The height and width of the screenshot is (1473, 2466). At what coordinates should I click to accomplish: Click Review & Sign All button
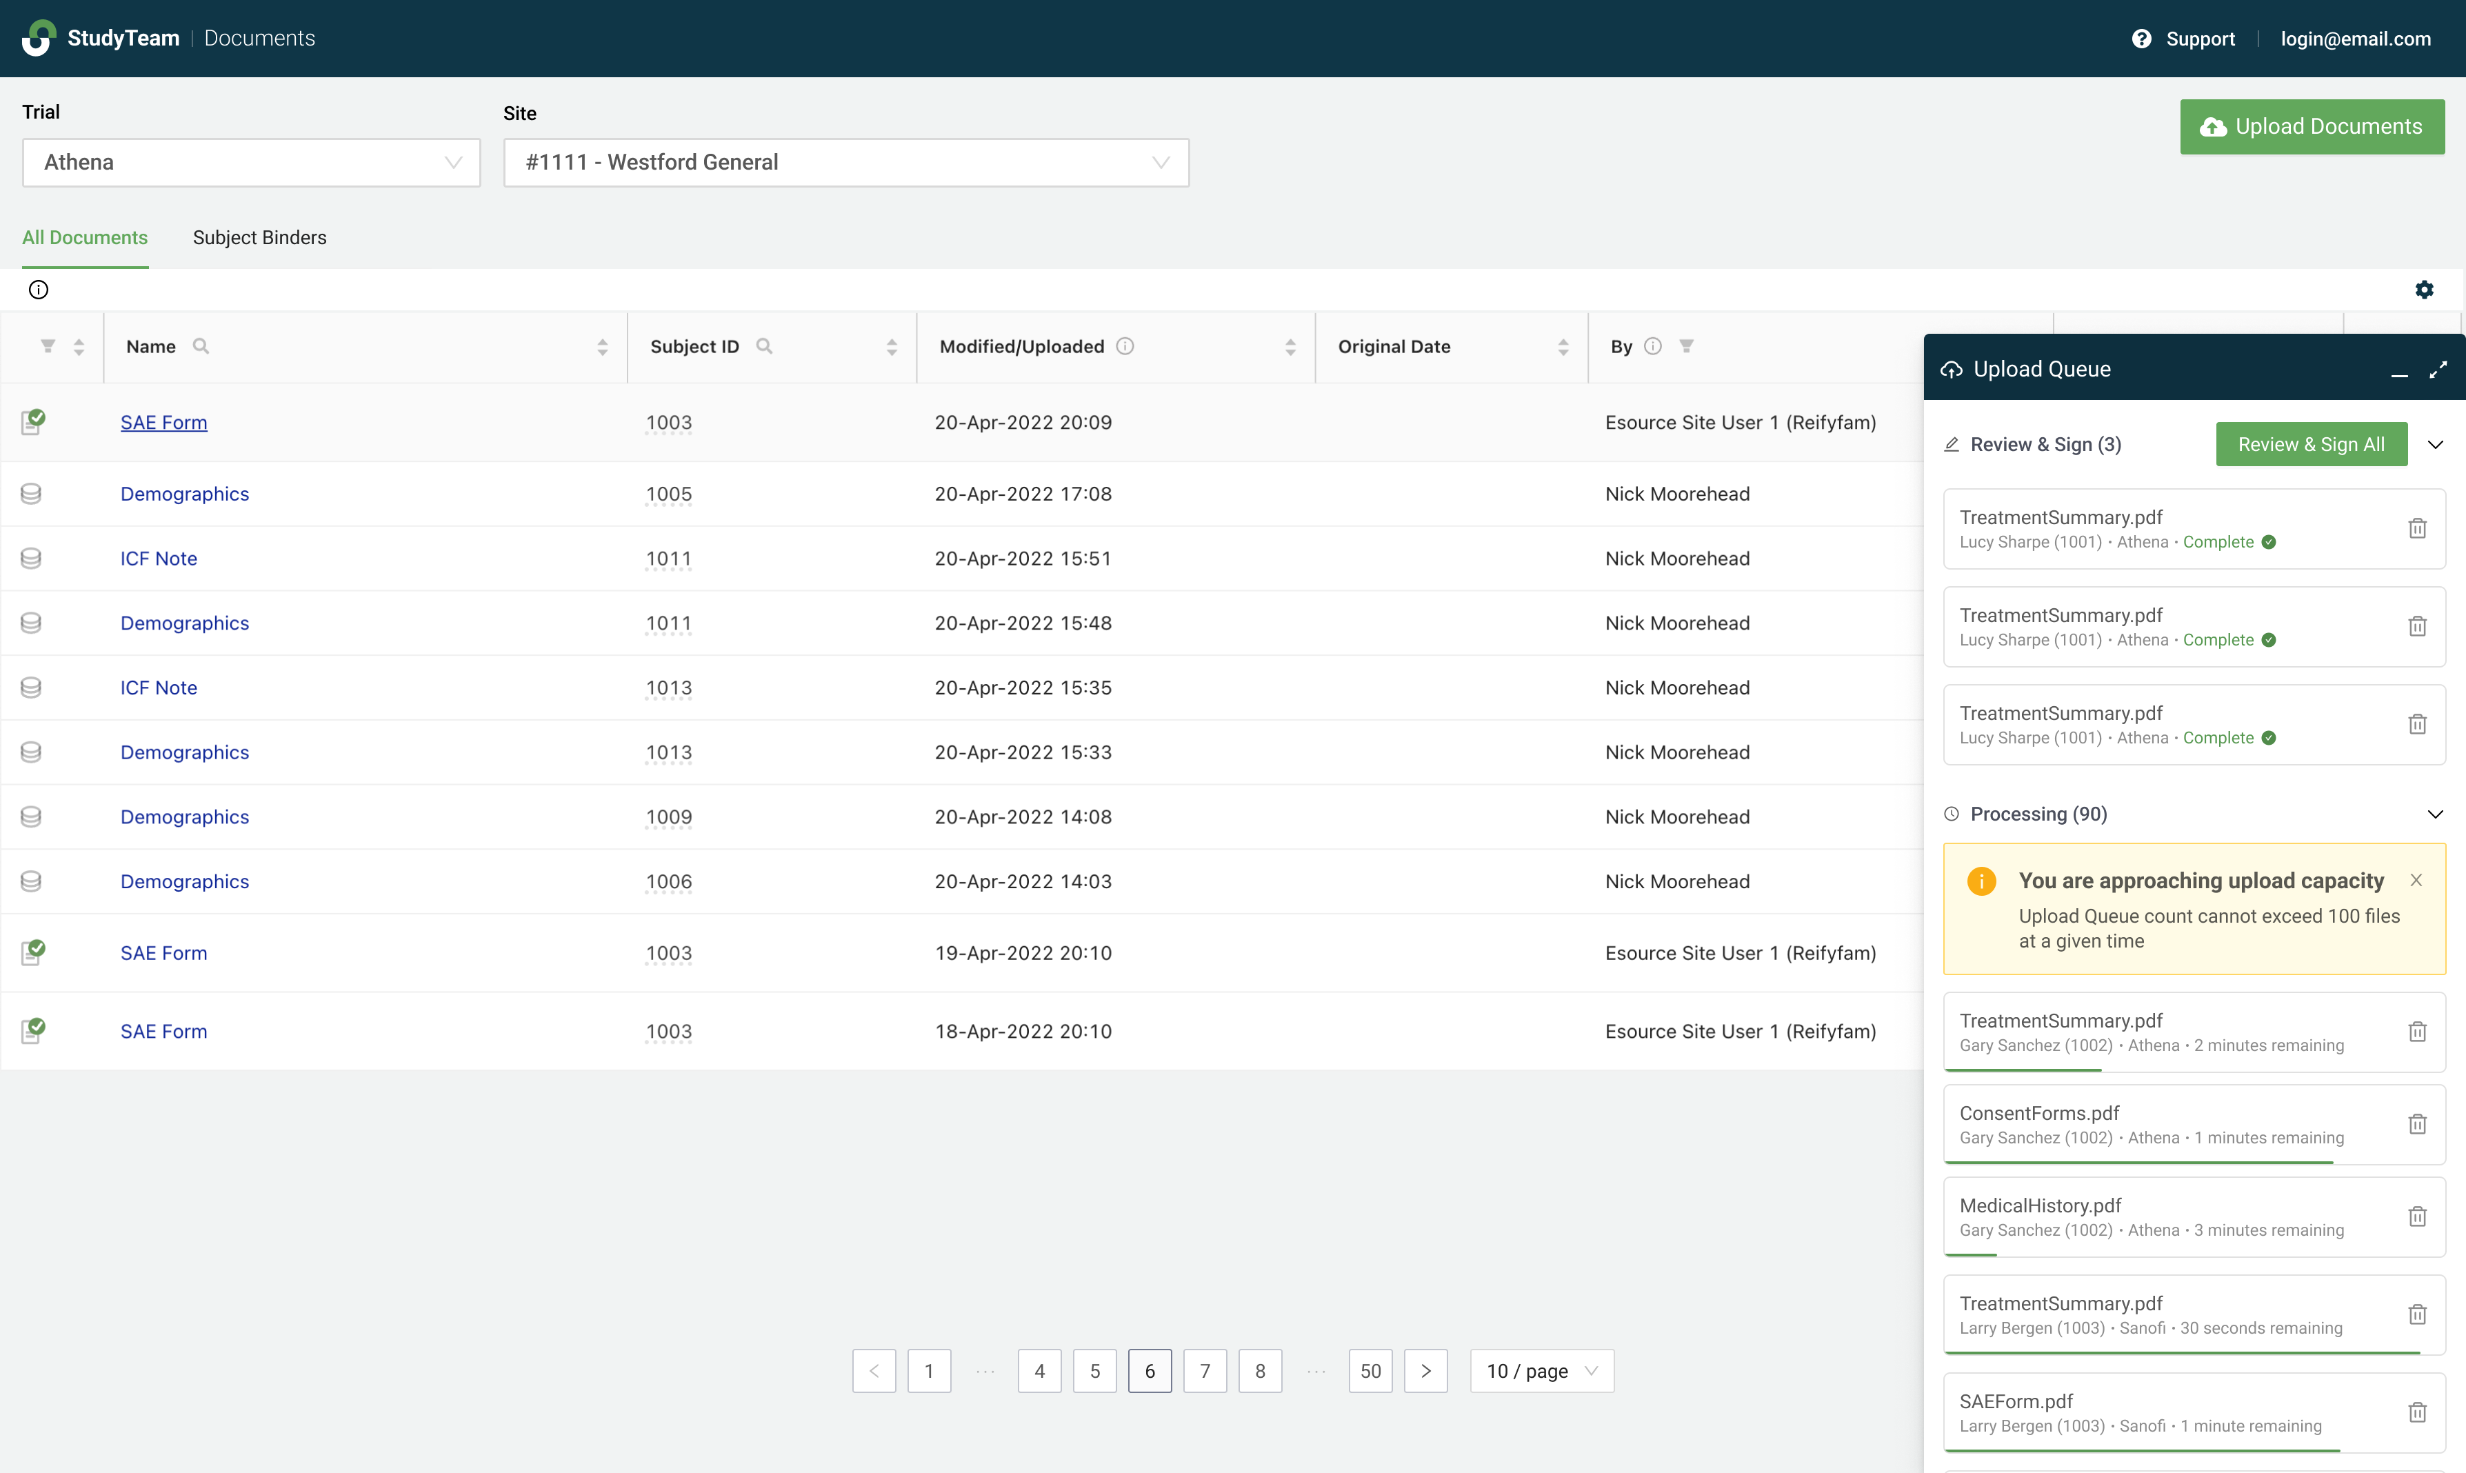coord(2310,445)
